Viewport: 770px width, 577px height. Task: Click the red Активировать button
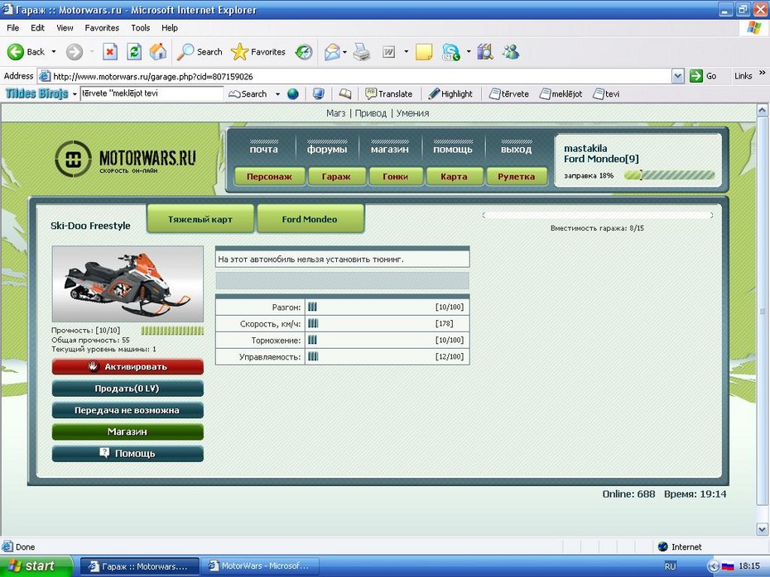point(128,367)
